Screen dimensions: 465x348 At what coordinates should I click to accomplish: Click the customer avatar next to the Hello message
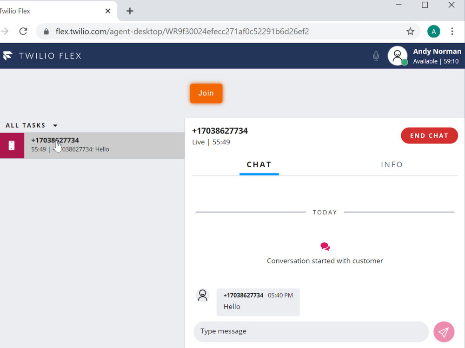(x=202, y=295)
